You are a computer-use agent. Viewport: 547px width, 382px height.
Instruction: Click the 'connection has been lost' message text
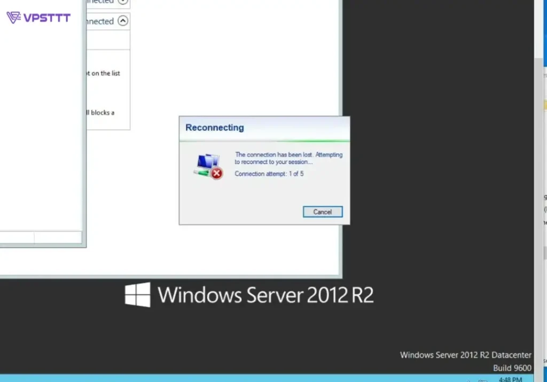coord(288,158)
